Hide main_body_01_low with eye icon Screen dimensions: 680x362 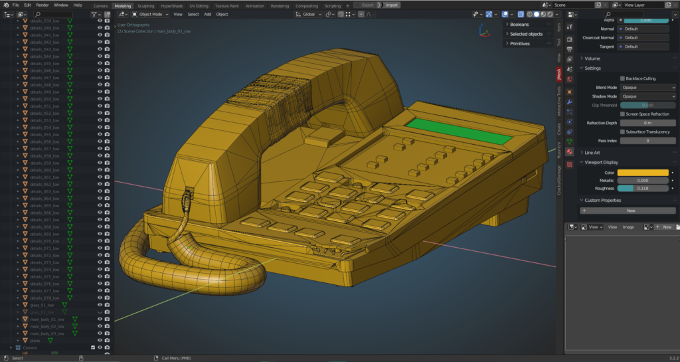[x=100, y=319]
